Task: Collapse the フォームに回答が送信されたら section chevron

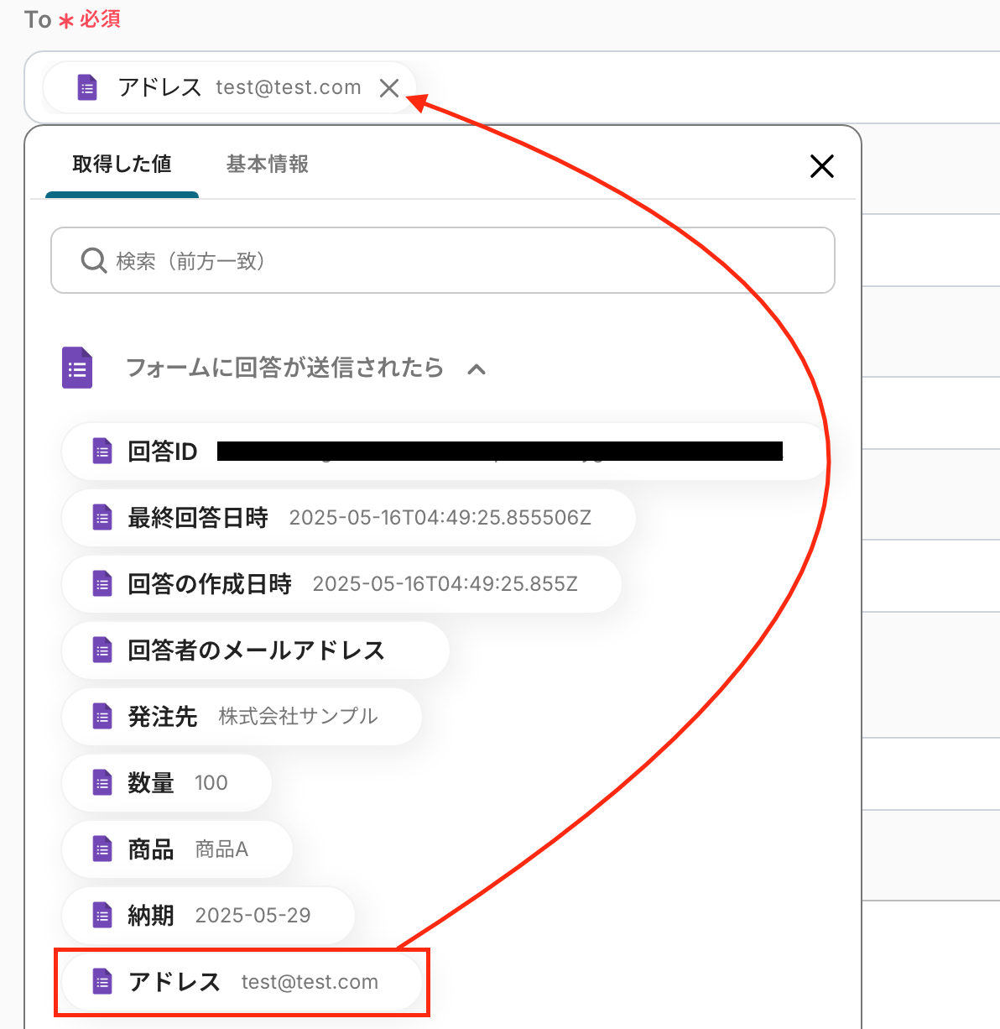Action: 477,369
